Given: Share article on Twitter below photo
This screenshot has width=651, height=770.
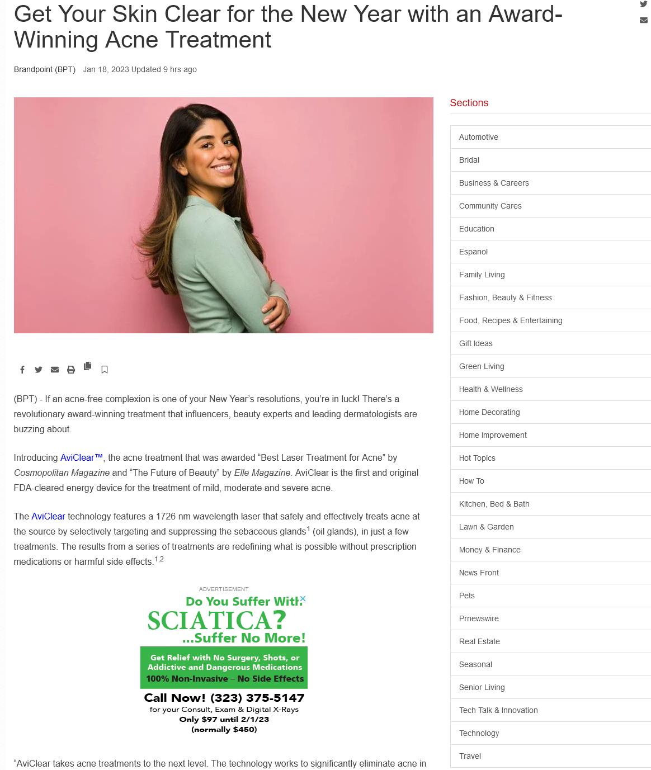Looking at the screenshot, I should [39, 370].
